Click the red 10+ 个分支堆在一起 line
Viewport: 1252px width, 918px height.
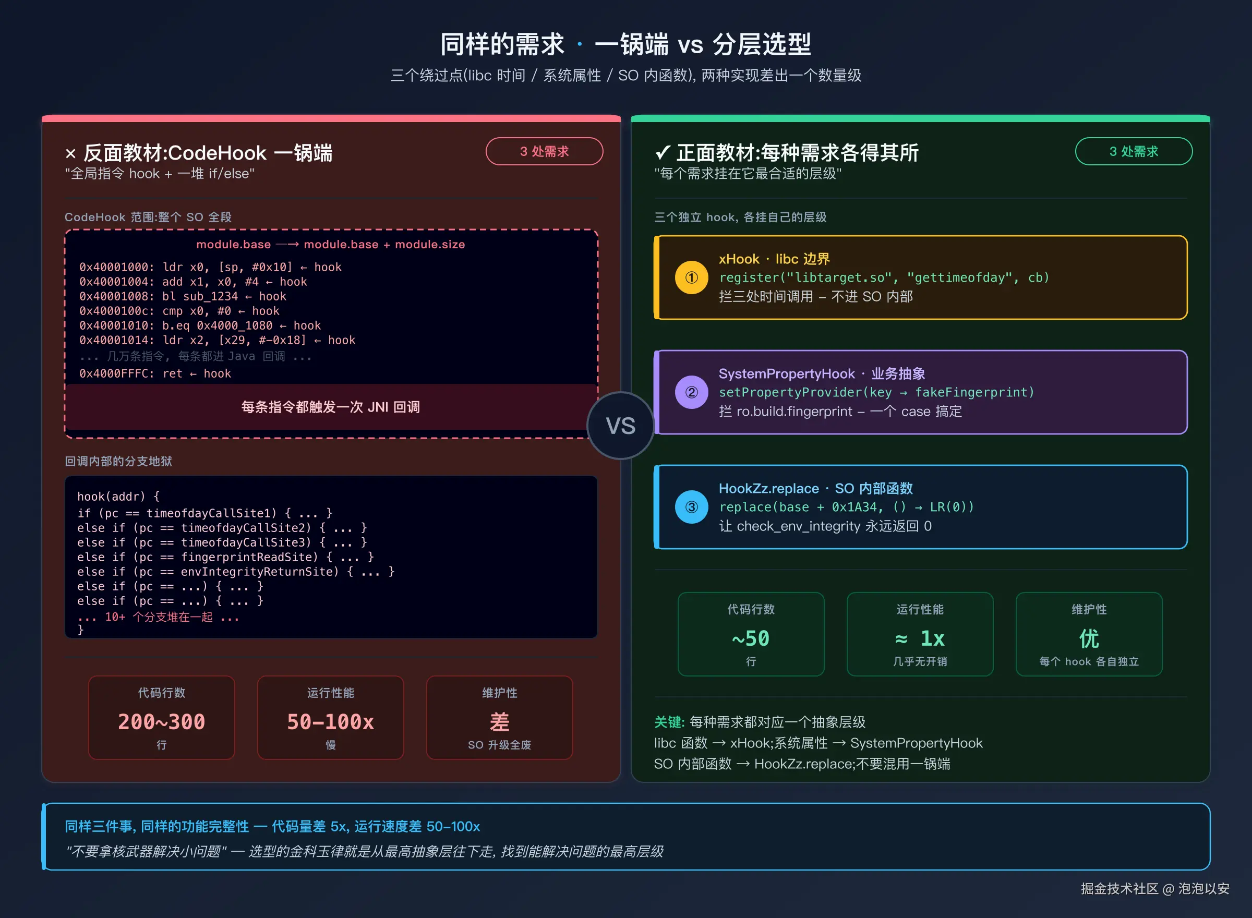[x=159, y=618]
